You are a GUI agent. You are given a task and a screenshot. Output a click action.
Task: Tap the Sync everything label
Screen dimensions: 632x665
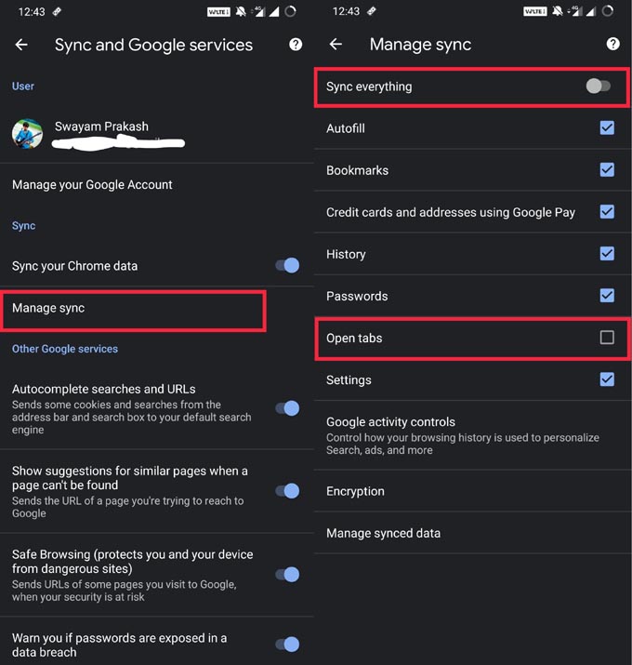pos(369,86)
